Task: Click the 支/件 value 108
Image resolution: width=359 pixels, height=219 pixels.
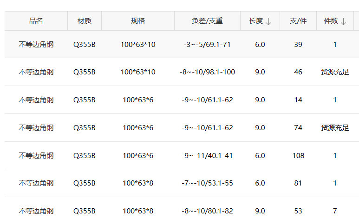Action: pos(298,156)
